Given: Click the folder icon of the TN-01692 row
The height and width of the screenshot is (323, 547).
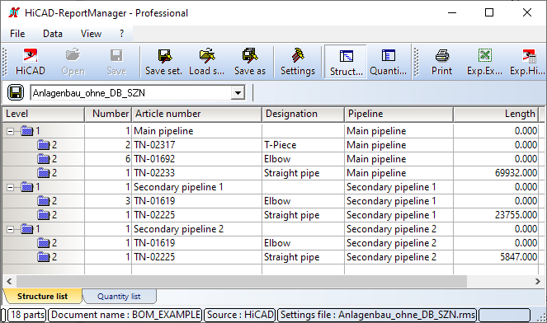Looking at the screenshot, I should (43, 159).
